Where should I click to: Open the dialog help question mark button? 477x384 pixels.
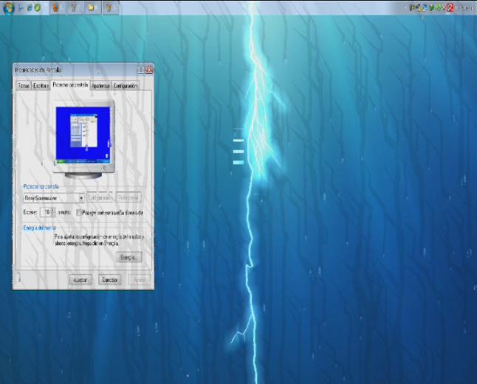pyautogui.click(x=140, y=70)
